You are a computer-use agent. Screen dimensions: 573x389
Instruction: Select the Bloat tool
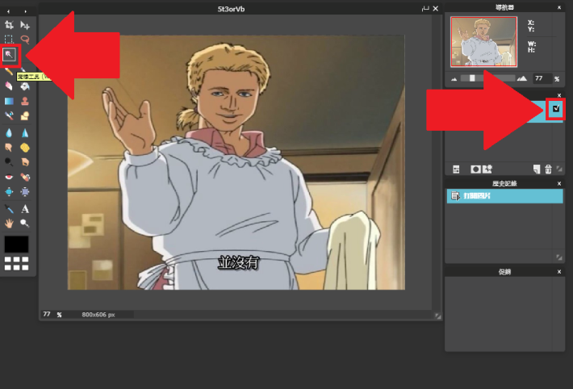pos(9,191)
